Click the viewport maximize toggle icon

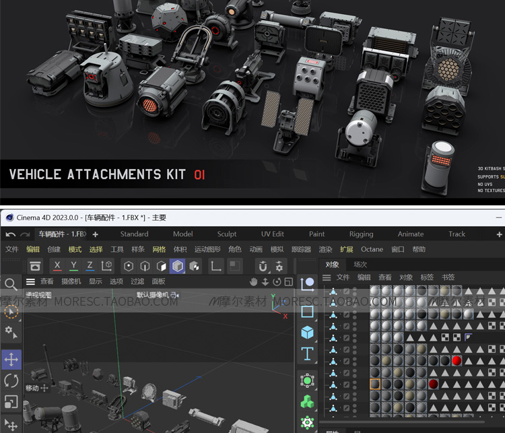coord(289,282)
